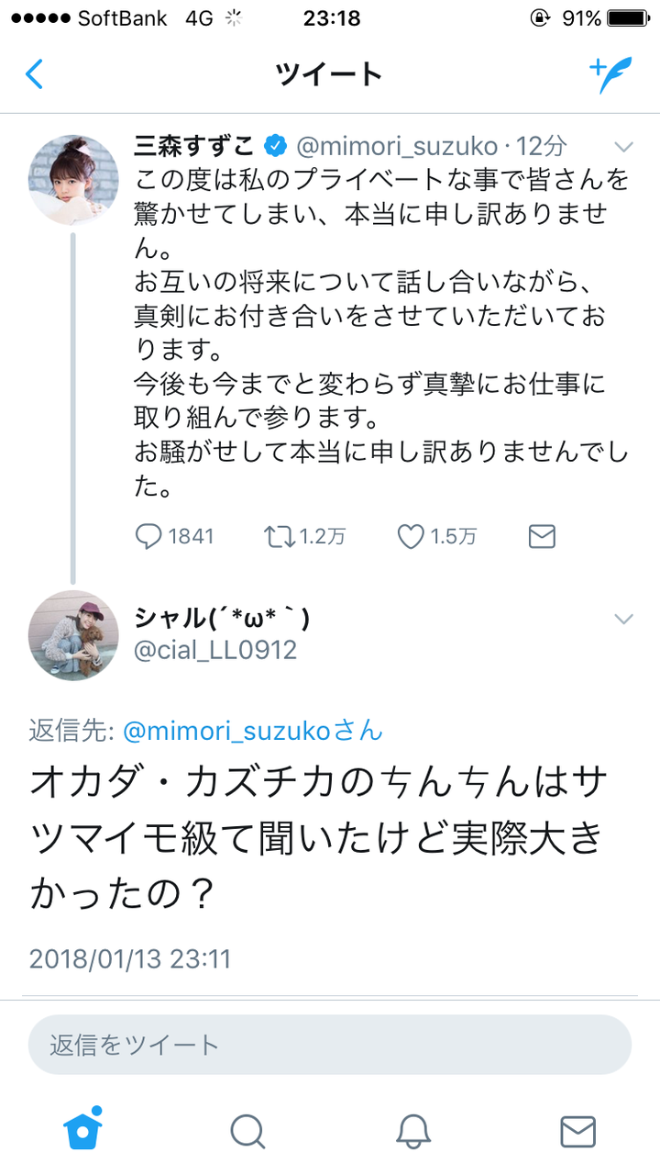Tap the 返信をツイート reply field
Image resolution: width=660 pixels, height=1175 pixels.
(330, 1045)
